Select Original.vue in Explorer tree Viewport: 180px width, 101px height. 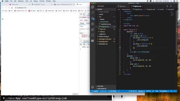click(x=105, y=27)
